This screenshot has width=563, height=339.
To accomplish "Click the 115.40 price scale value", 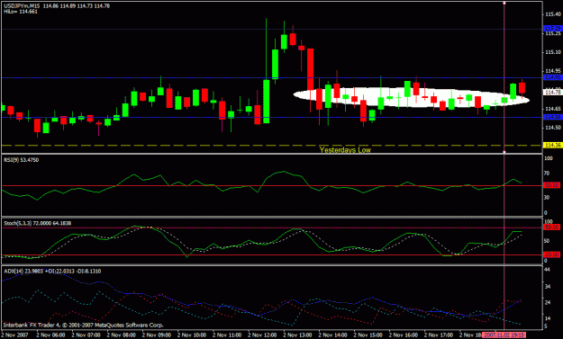I will coord(552,14).
